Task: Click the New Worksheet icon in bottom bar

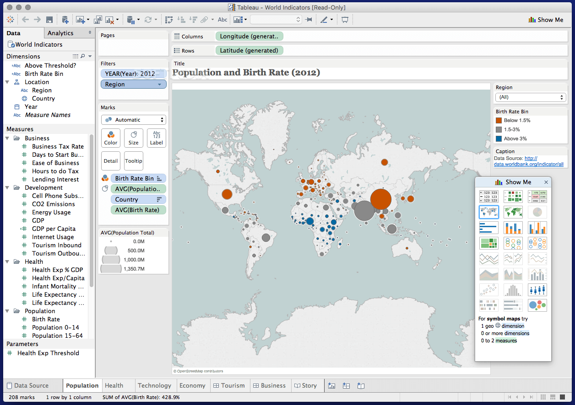Action: click(x=332, y=386)
